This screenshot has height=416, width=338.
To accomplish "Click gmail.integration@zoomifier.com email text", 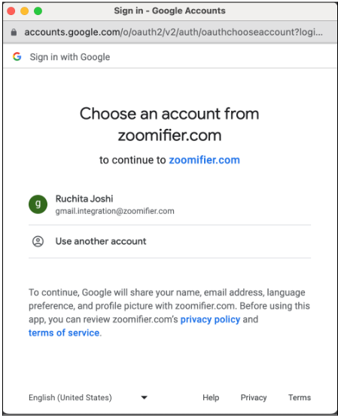I will click(x=114, y=211).
